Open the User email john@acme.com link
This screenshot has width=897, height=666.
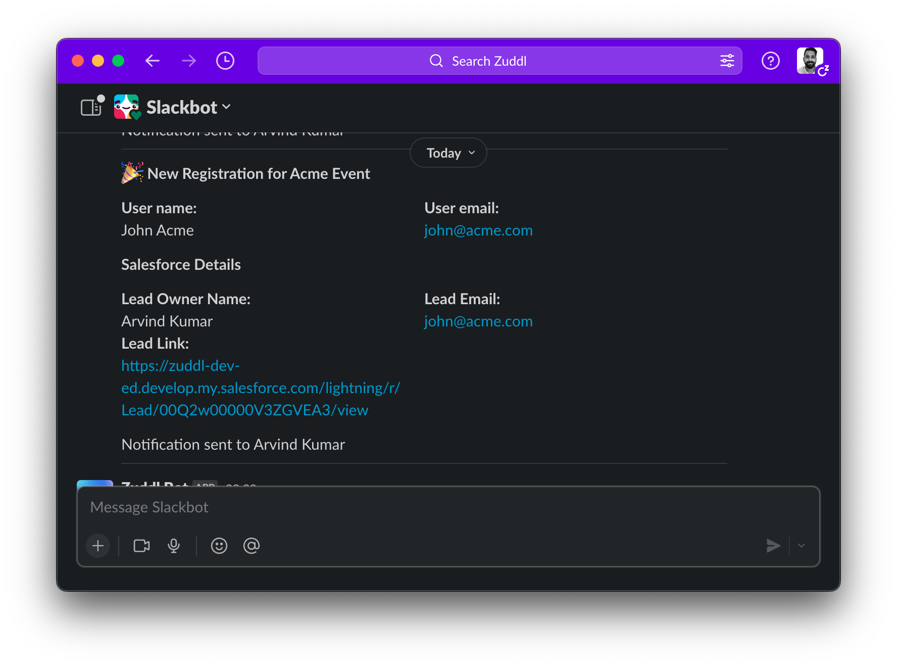click(478, 230)
